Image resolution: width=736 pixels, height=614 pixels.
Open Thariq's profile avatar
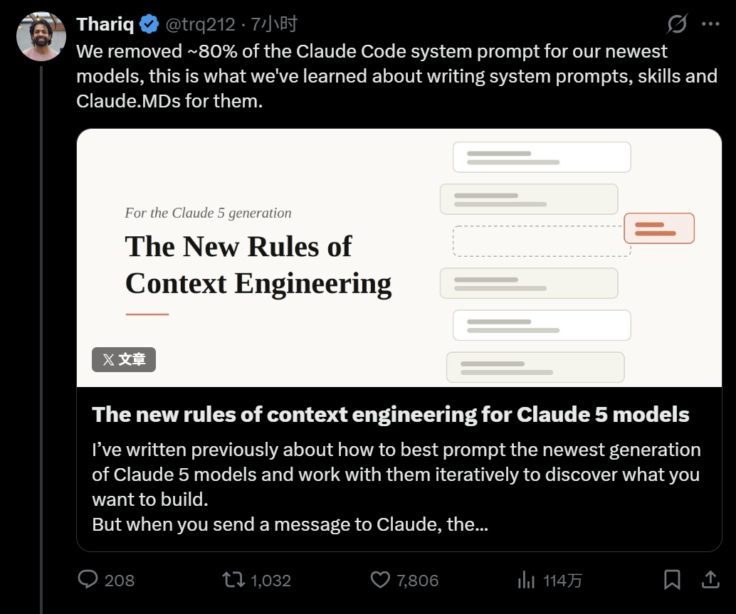click(41, 36)
